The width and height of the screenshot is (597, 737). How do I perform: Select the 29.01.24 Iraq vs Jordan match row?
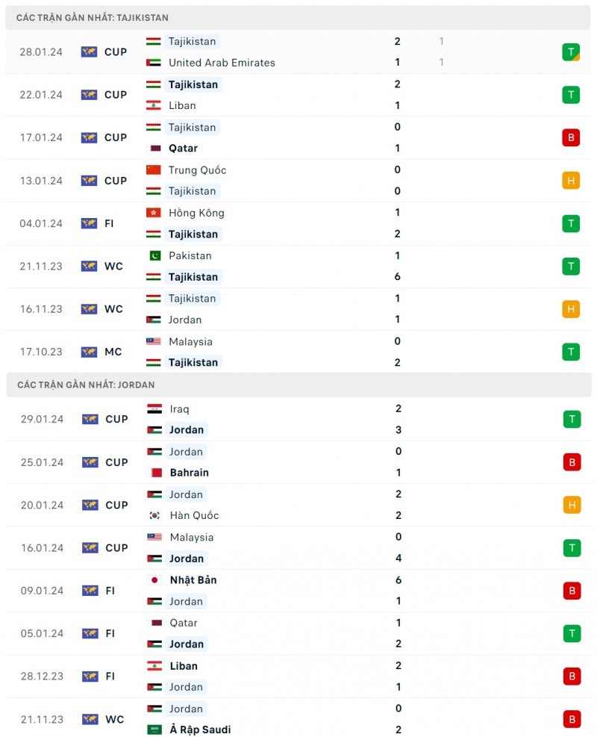coord(298,419)
